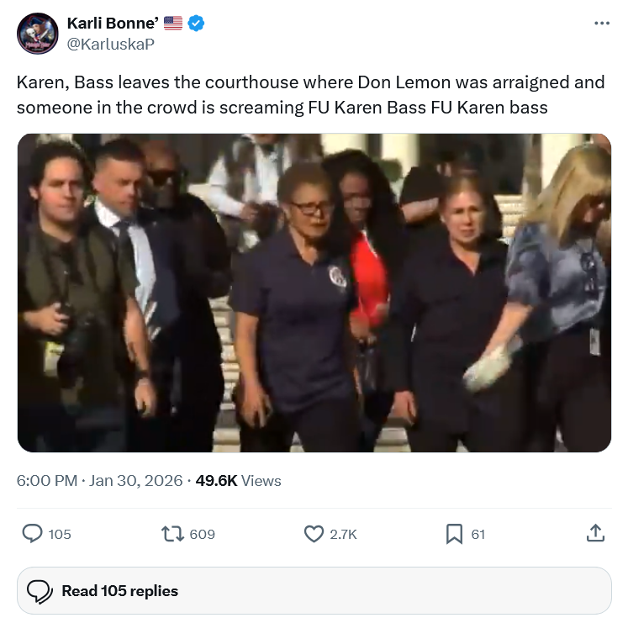Open Karli Bonne' profile avatar
Screen dimensions: 628x623
(38, 34)
